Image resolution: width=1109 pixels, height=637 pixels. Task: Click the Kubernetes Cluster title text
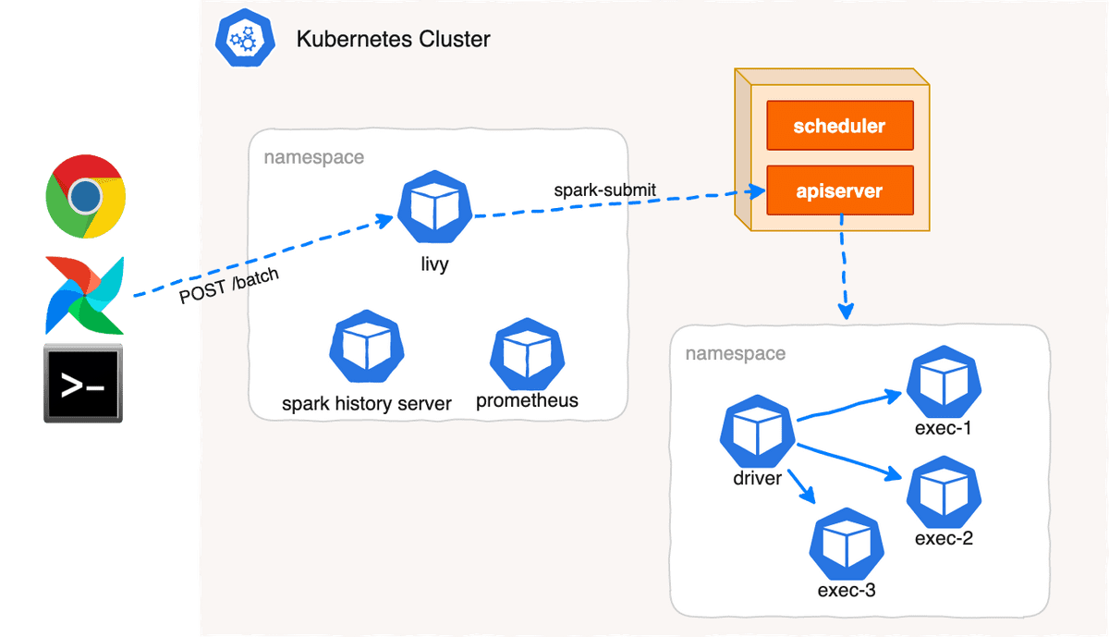pos(392,39)
